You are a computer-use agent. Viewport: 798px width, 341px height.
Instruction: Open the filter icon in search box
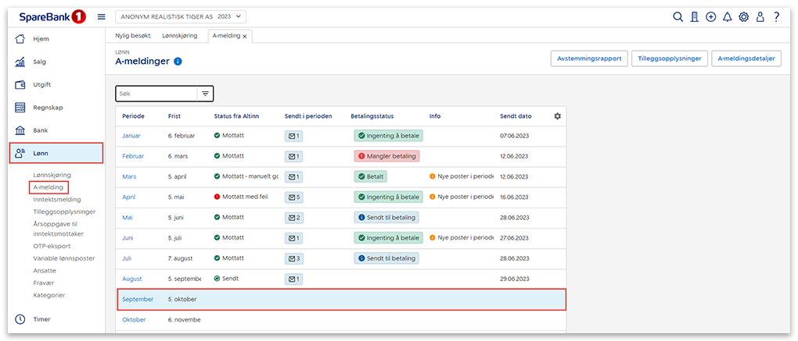coord(205,94)
